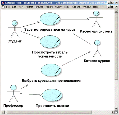
Task: Select the Проставить оценки use case ellipse
Action: click(52, 95)
